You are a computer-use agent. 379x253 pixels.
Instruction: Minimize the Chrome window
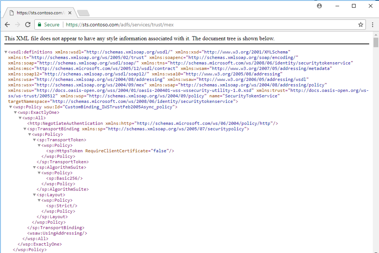click(x=337, y=6)
